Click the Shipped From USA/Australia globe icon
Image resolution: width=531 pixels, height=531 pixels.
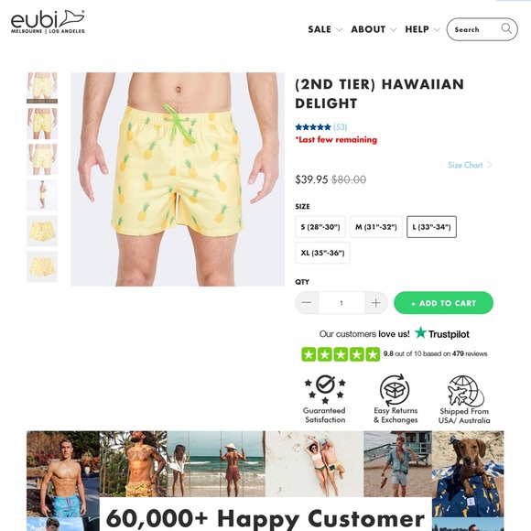465,391
